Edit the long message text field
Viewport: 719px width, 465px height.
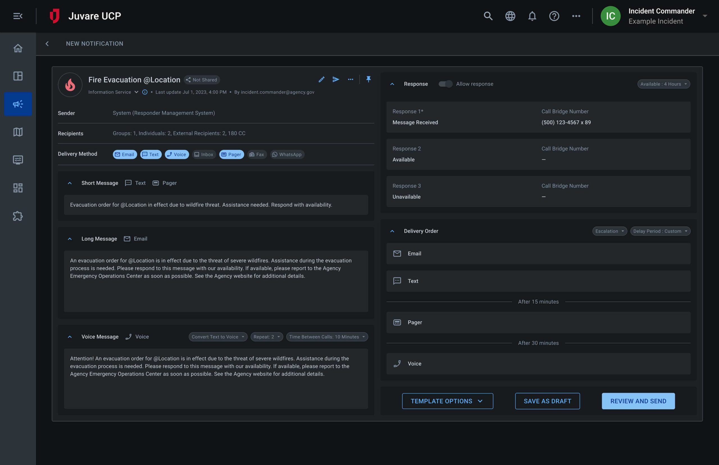pyautogui.click(x=216, y=281)
